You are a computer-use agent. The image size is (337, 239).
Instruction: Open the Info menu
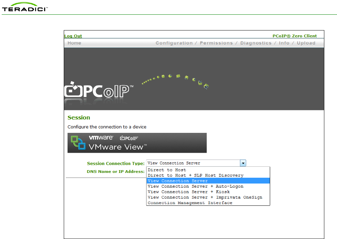284,43
